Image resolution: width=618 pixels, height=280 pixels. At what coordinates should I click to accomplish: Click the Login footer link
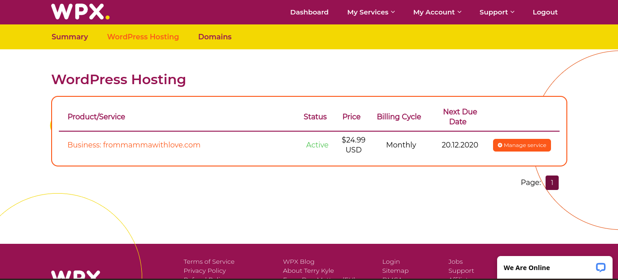391,261
